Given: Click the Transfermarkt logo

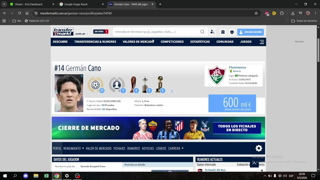Looking at the screenshot, I should pyautogui.click(x=63, y=32).
